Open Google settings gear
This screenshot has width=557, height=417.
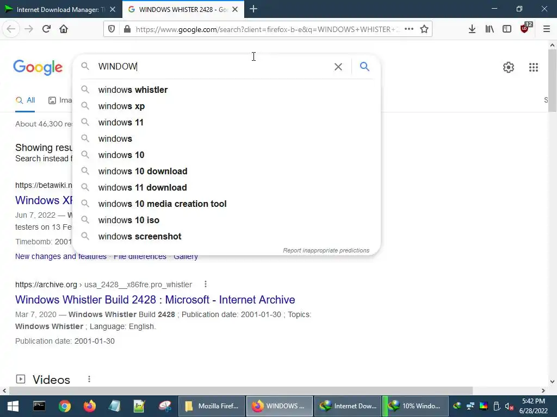point(509,67)
